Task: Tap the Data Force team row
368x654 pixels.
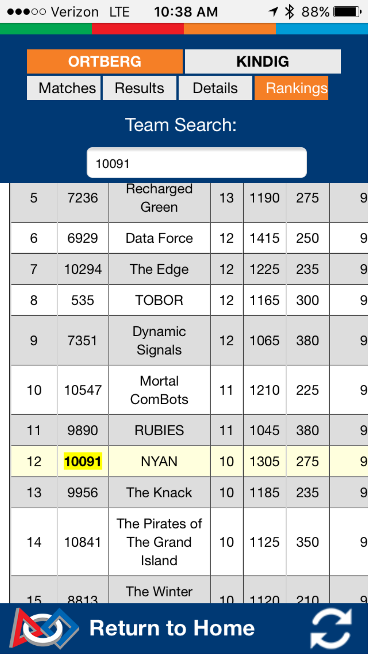Action: point(159,238)
